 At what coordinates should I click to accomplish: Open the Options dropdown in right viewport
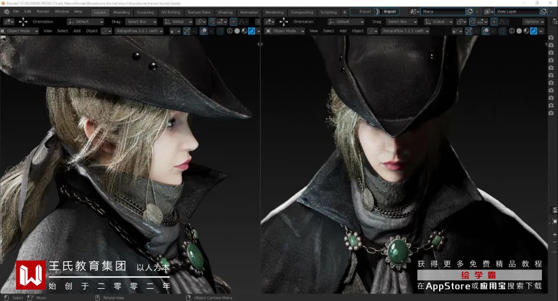coord(534,22)
